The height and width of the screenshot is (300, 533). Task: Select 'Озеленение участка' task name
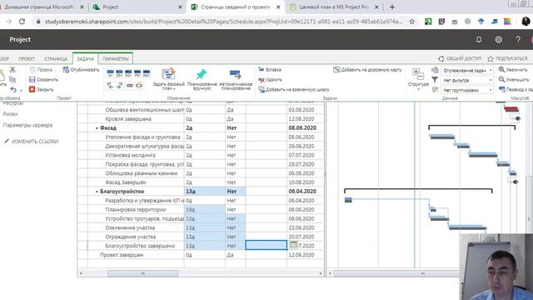point(130,227)
